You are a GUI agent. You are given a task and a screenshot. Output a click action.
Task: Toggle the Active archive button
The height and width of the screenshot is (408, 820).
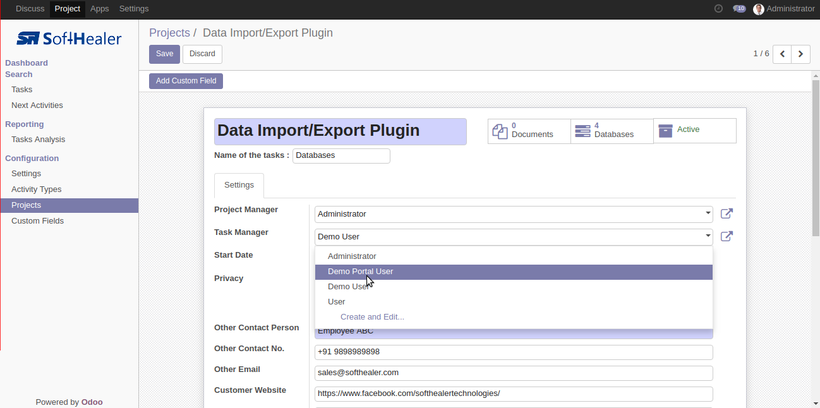[x=695, y=130]
